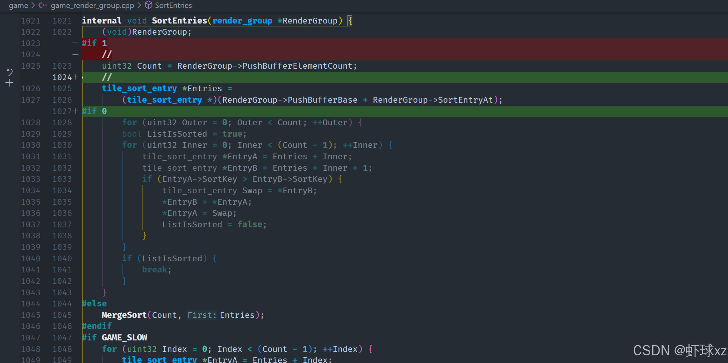Open the SortEntries breadcrumb symbol list
The image size is (728, 363).
click(x=173, y=5)
